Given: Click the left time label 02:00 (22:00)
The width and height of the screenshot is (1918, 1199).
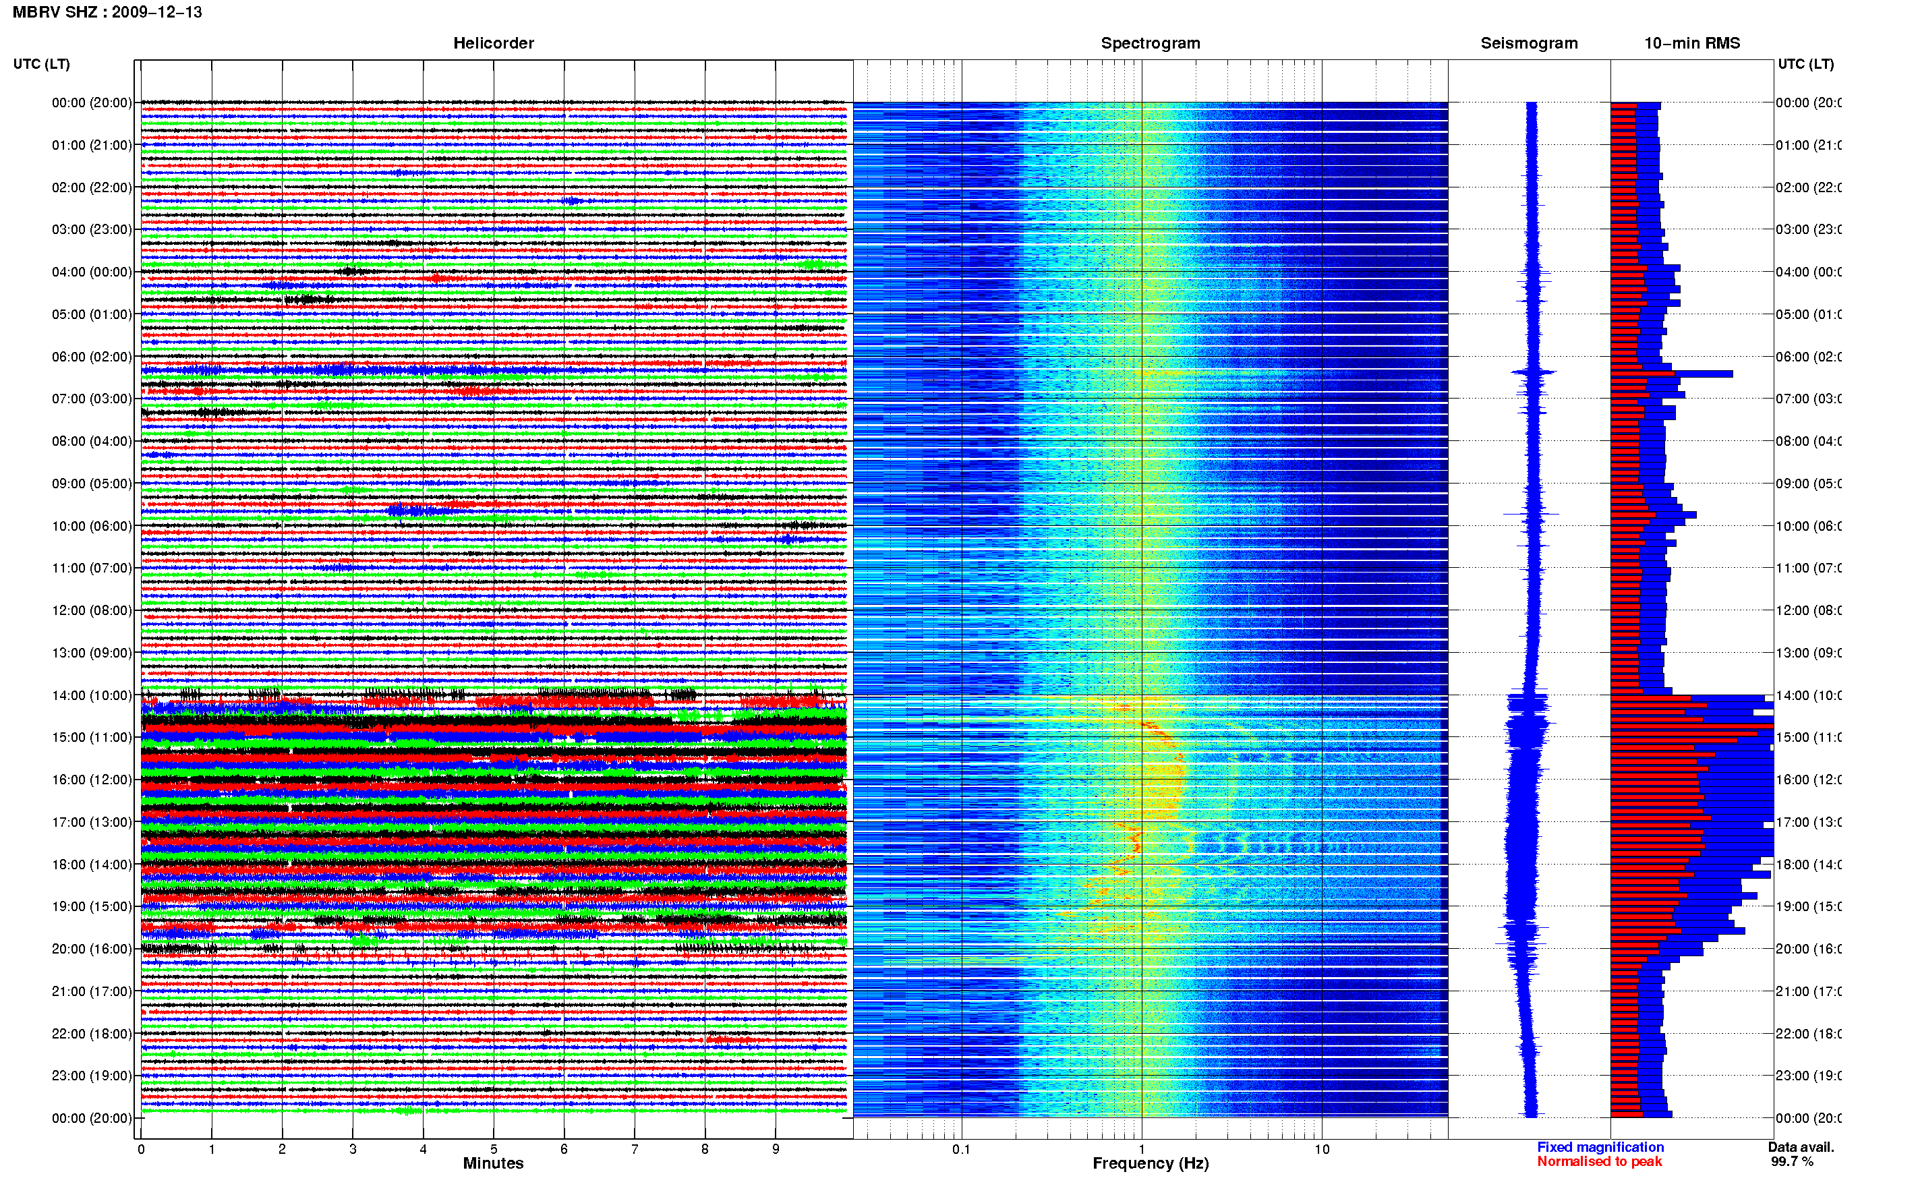Looking at the screenshot, I should click(92, 187).
